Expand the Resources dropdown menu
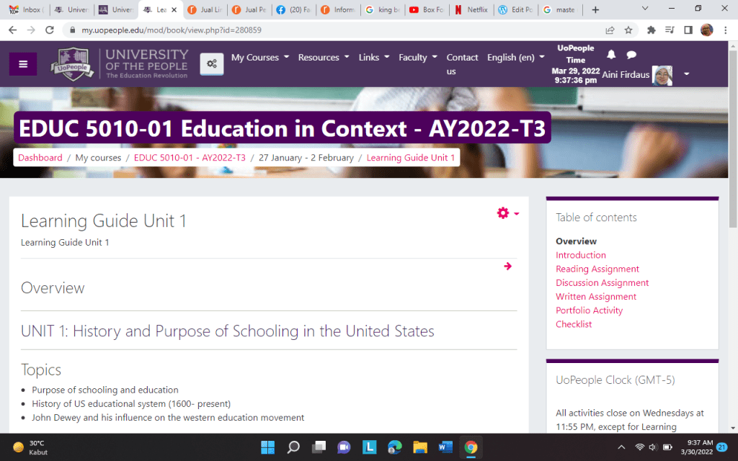This screenshot has height=461, width=738. [x=323, y=58]
